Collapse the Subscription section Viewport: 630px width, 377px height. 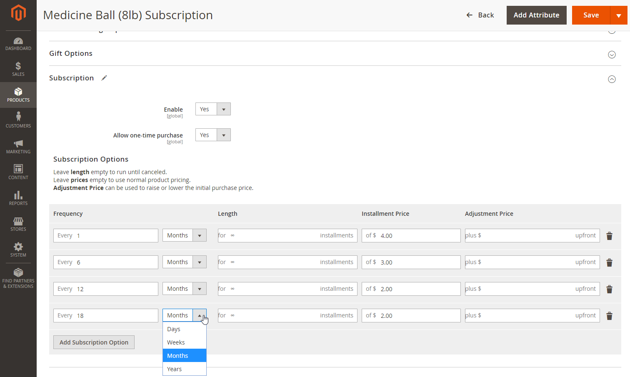coord(612,79)
